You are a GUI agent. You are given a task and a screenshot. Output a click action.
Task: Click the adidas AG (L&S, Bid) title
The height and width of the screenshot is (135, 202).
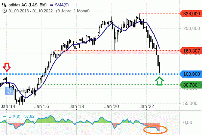pos(27,5)
